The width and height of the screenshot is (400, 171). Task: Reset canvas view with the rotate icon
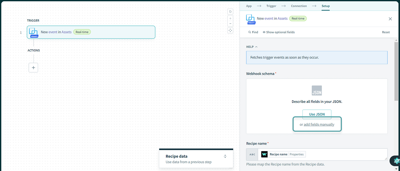click(x=230, y=12)
